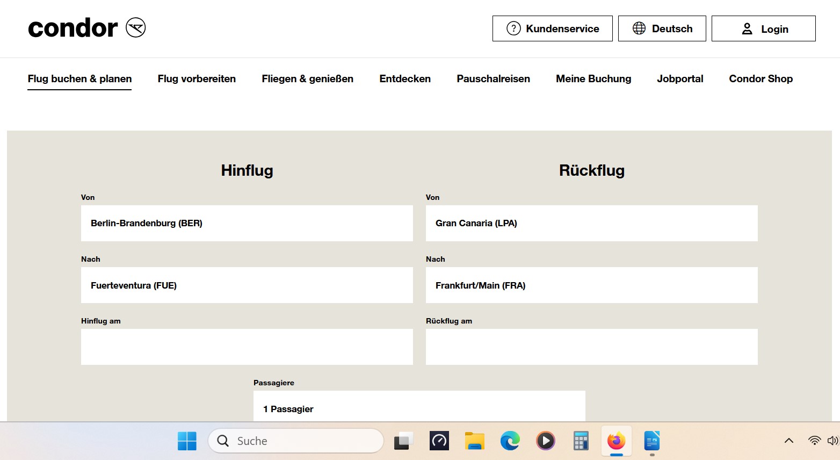Open the Calculator taskbar icon
The height and width of the screenshot is (460, 840).
coord(581,441)
